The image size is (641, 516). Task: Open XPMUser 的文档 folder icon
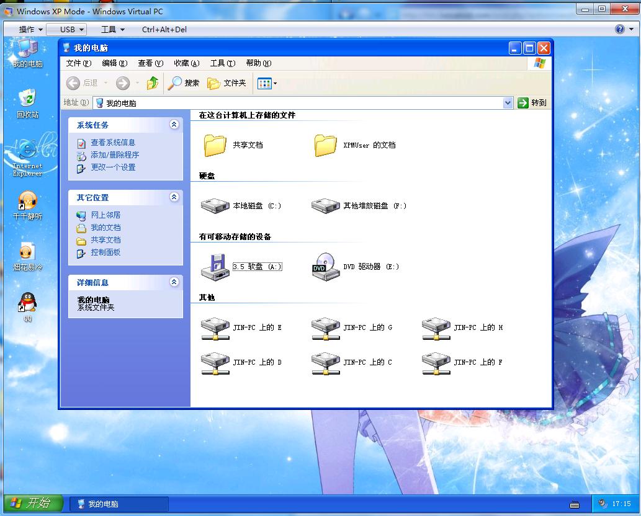325,146
